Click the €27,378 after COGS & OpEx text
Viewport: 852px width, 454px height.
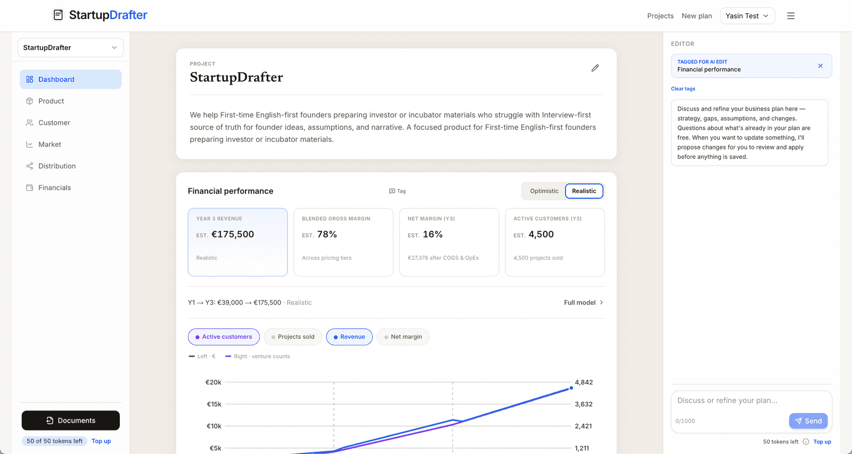coord(443,258)
